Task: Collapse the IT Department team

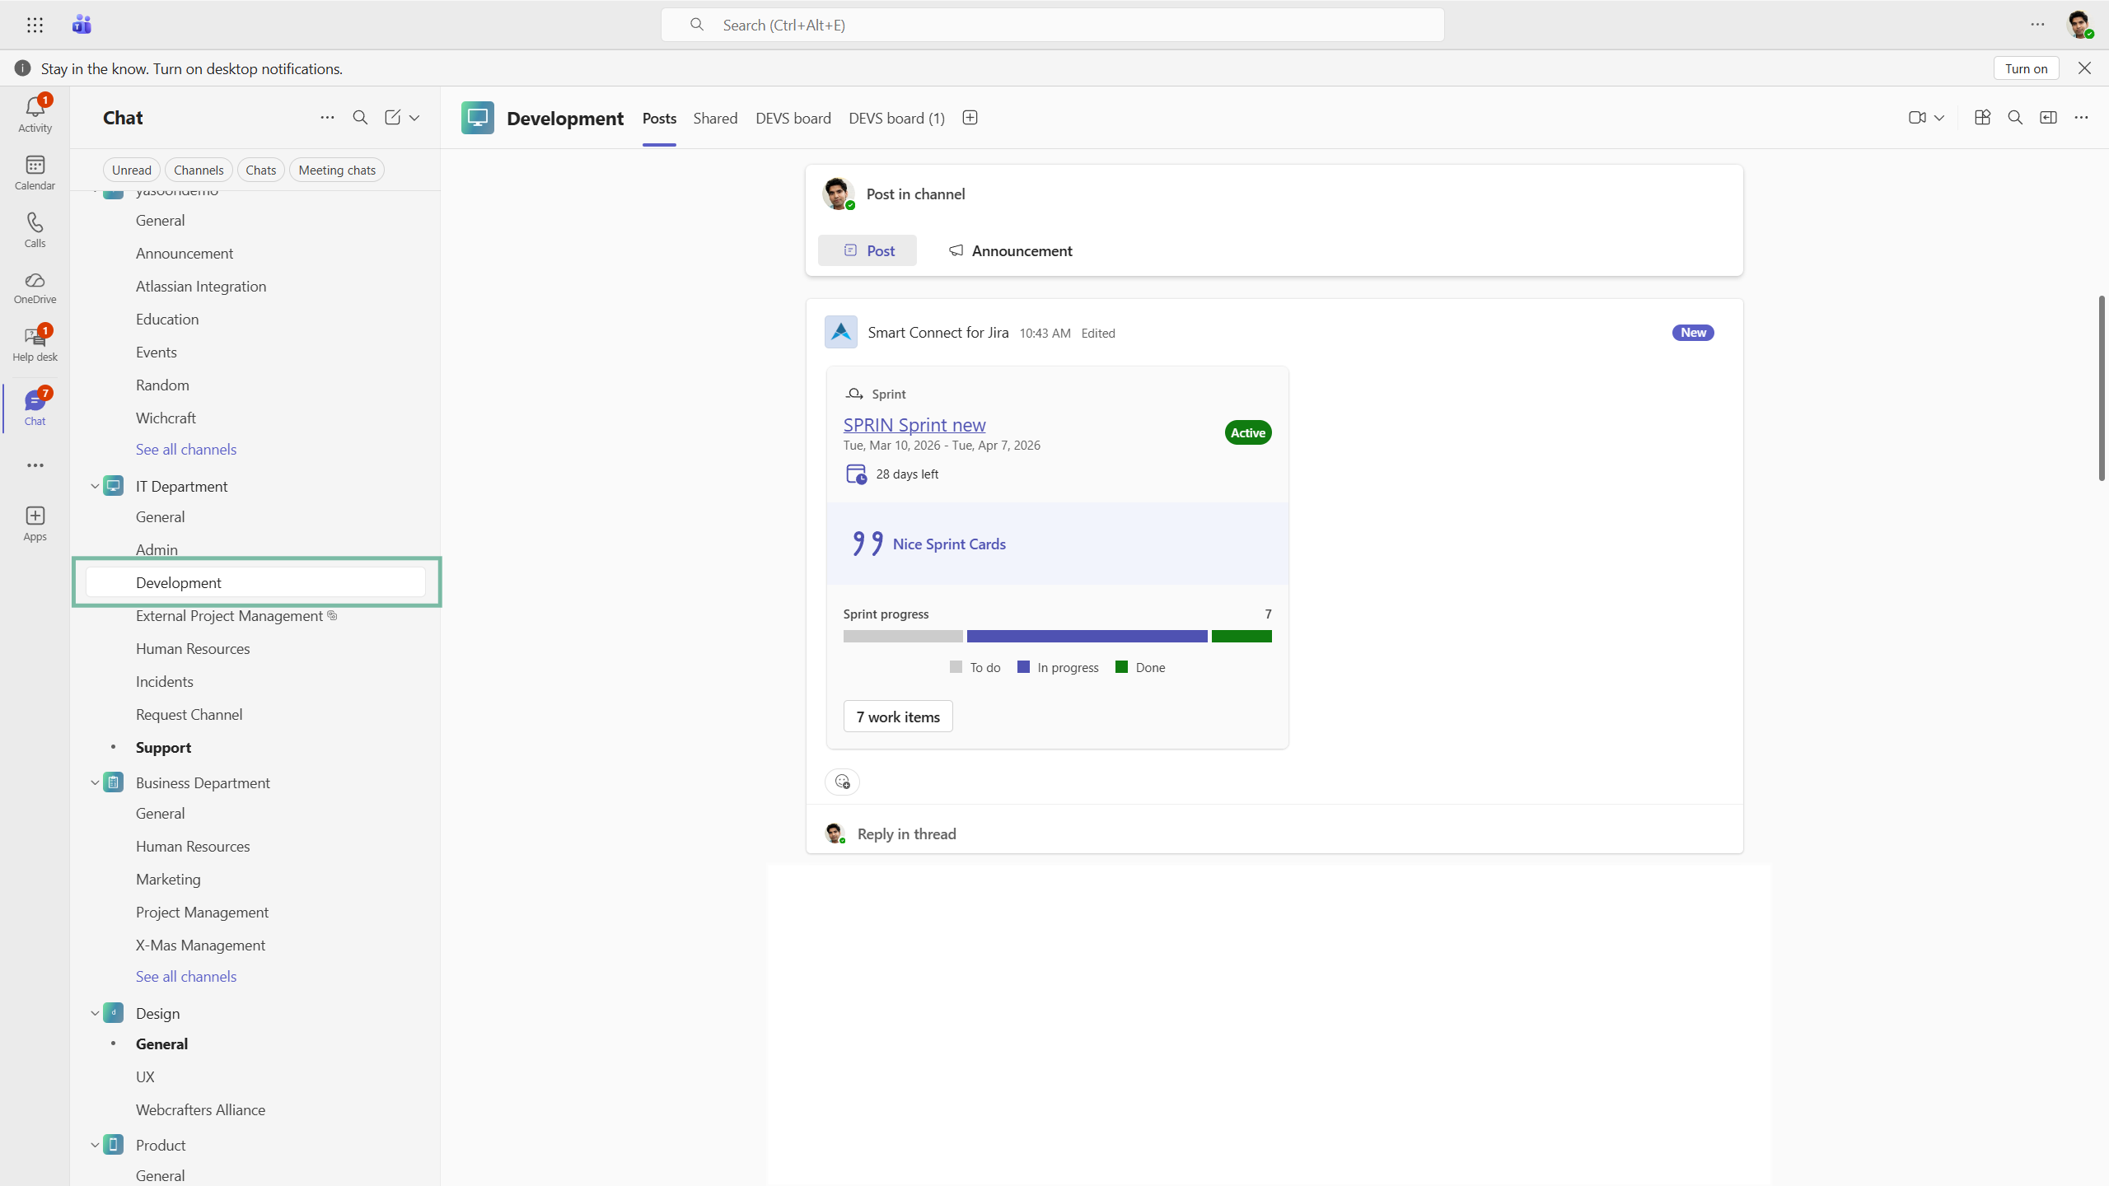Action: (x=95, y=486)
